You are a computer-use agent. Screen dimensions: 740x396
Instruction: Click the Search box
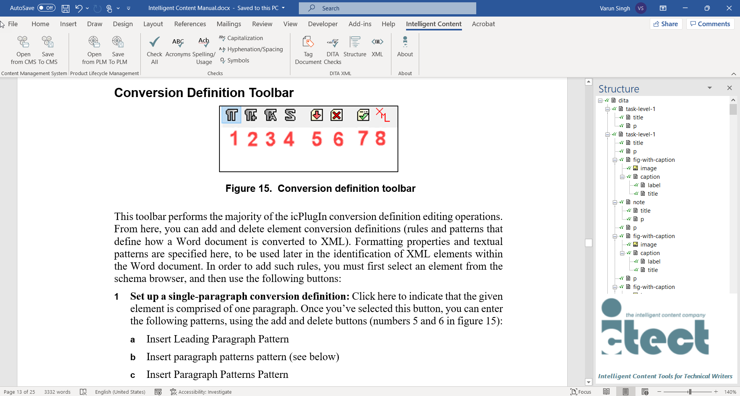coord(388,8)
